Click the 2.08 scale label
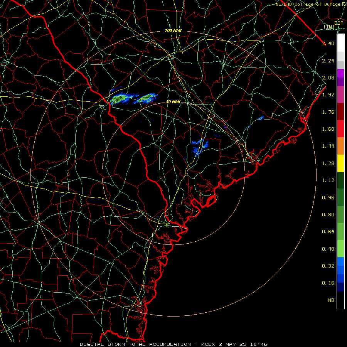The image size is (347, 347). click(x=328, y=77)
